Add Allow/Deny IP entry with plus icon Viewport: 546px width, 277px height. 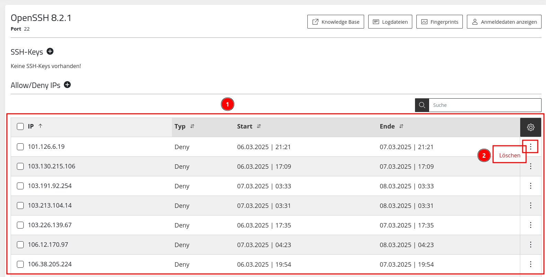tap(67, 85)
